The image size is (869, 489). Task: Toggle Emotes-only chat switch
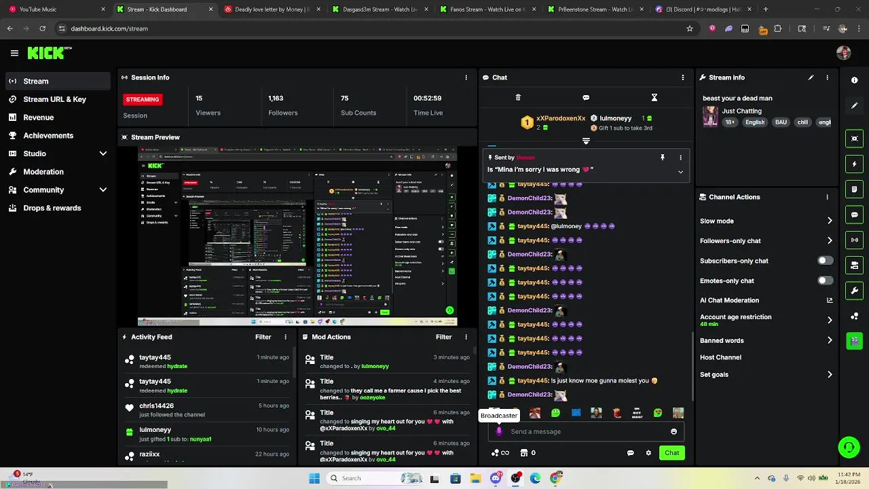(825, 280)
